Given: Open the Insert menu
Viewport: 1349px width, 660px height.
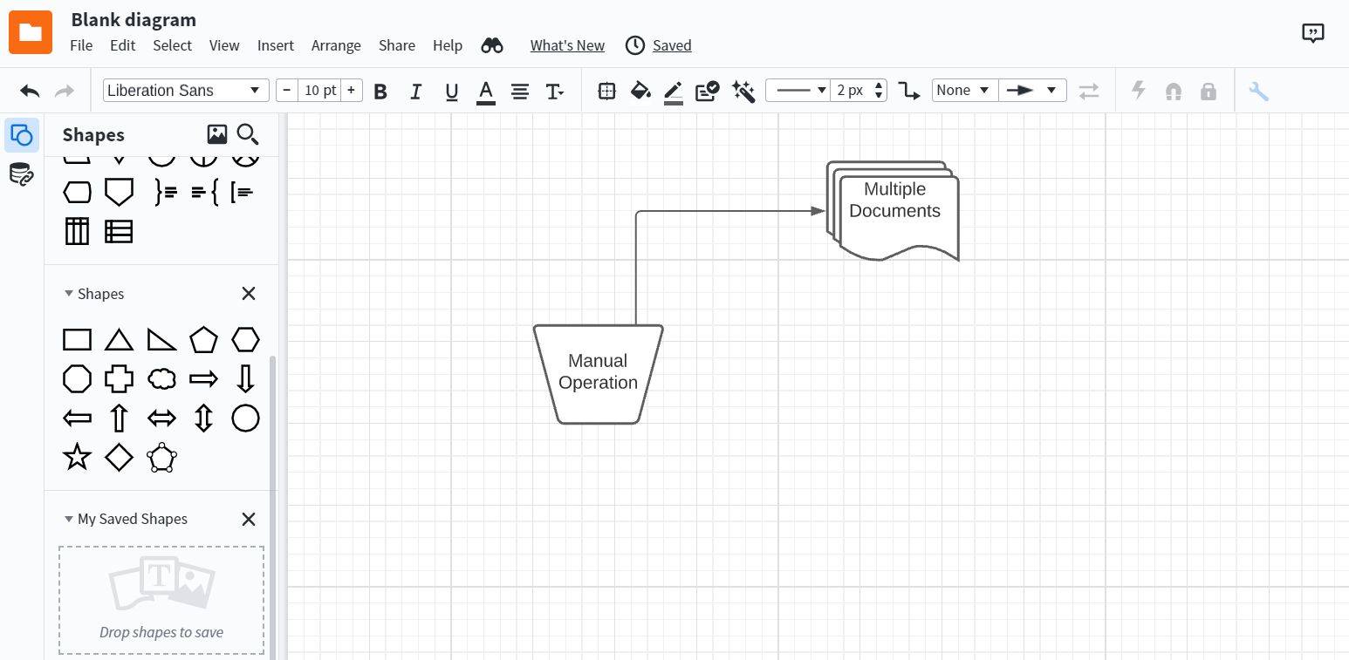Looking at the screenshot, I should pos(275,45).
